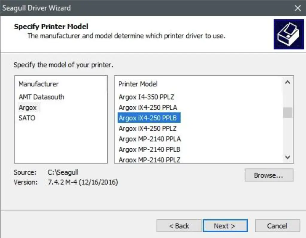This screenshot has width=306, height=238.
Task: Close the Seagull Driver Wizard
Action: click(x=298, y=8)
